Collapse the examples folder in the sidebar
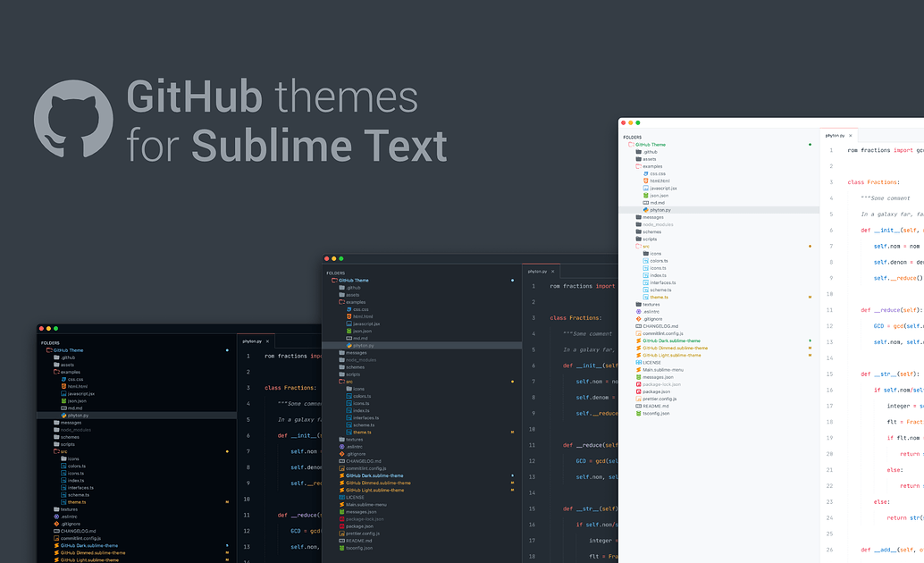Image resolution: width=924 pixels, height=563 pixels. tap(638, 166)
